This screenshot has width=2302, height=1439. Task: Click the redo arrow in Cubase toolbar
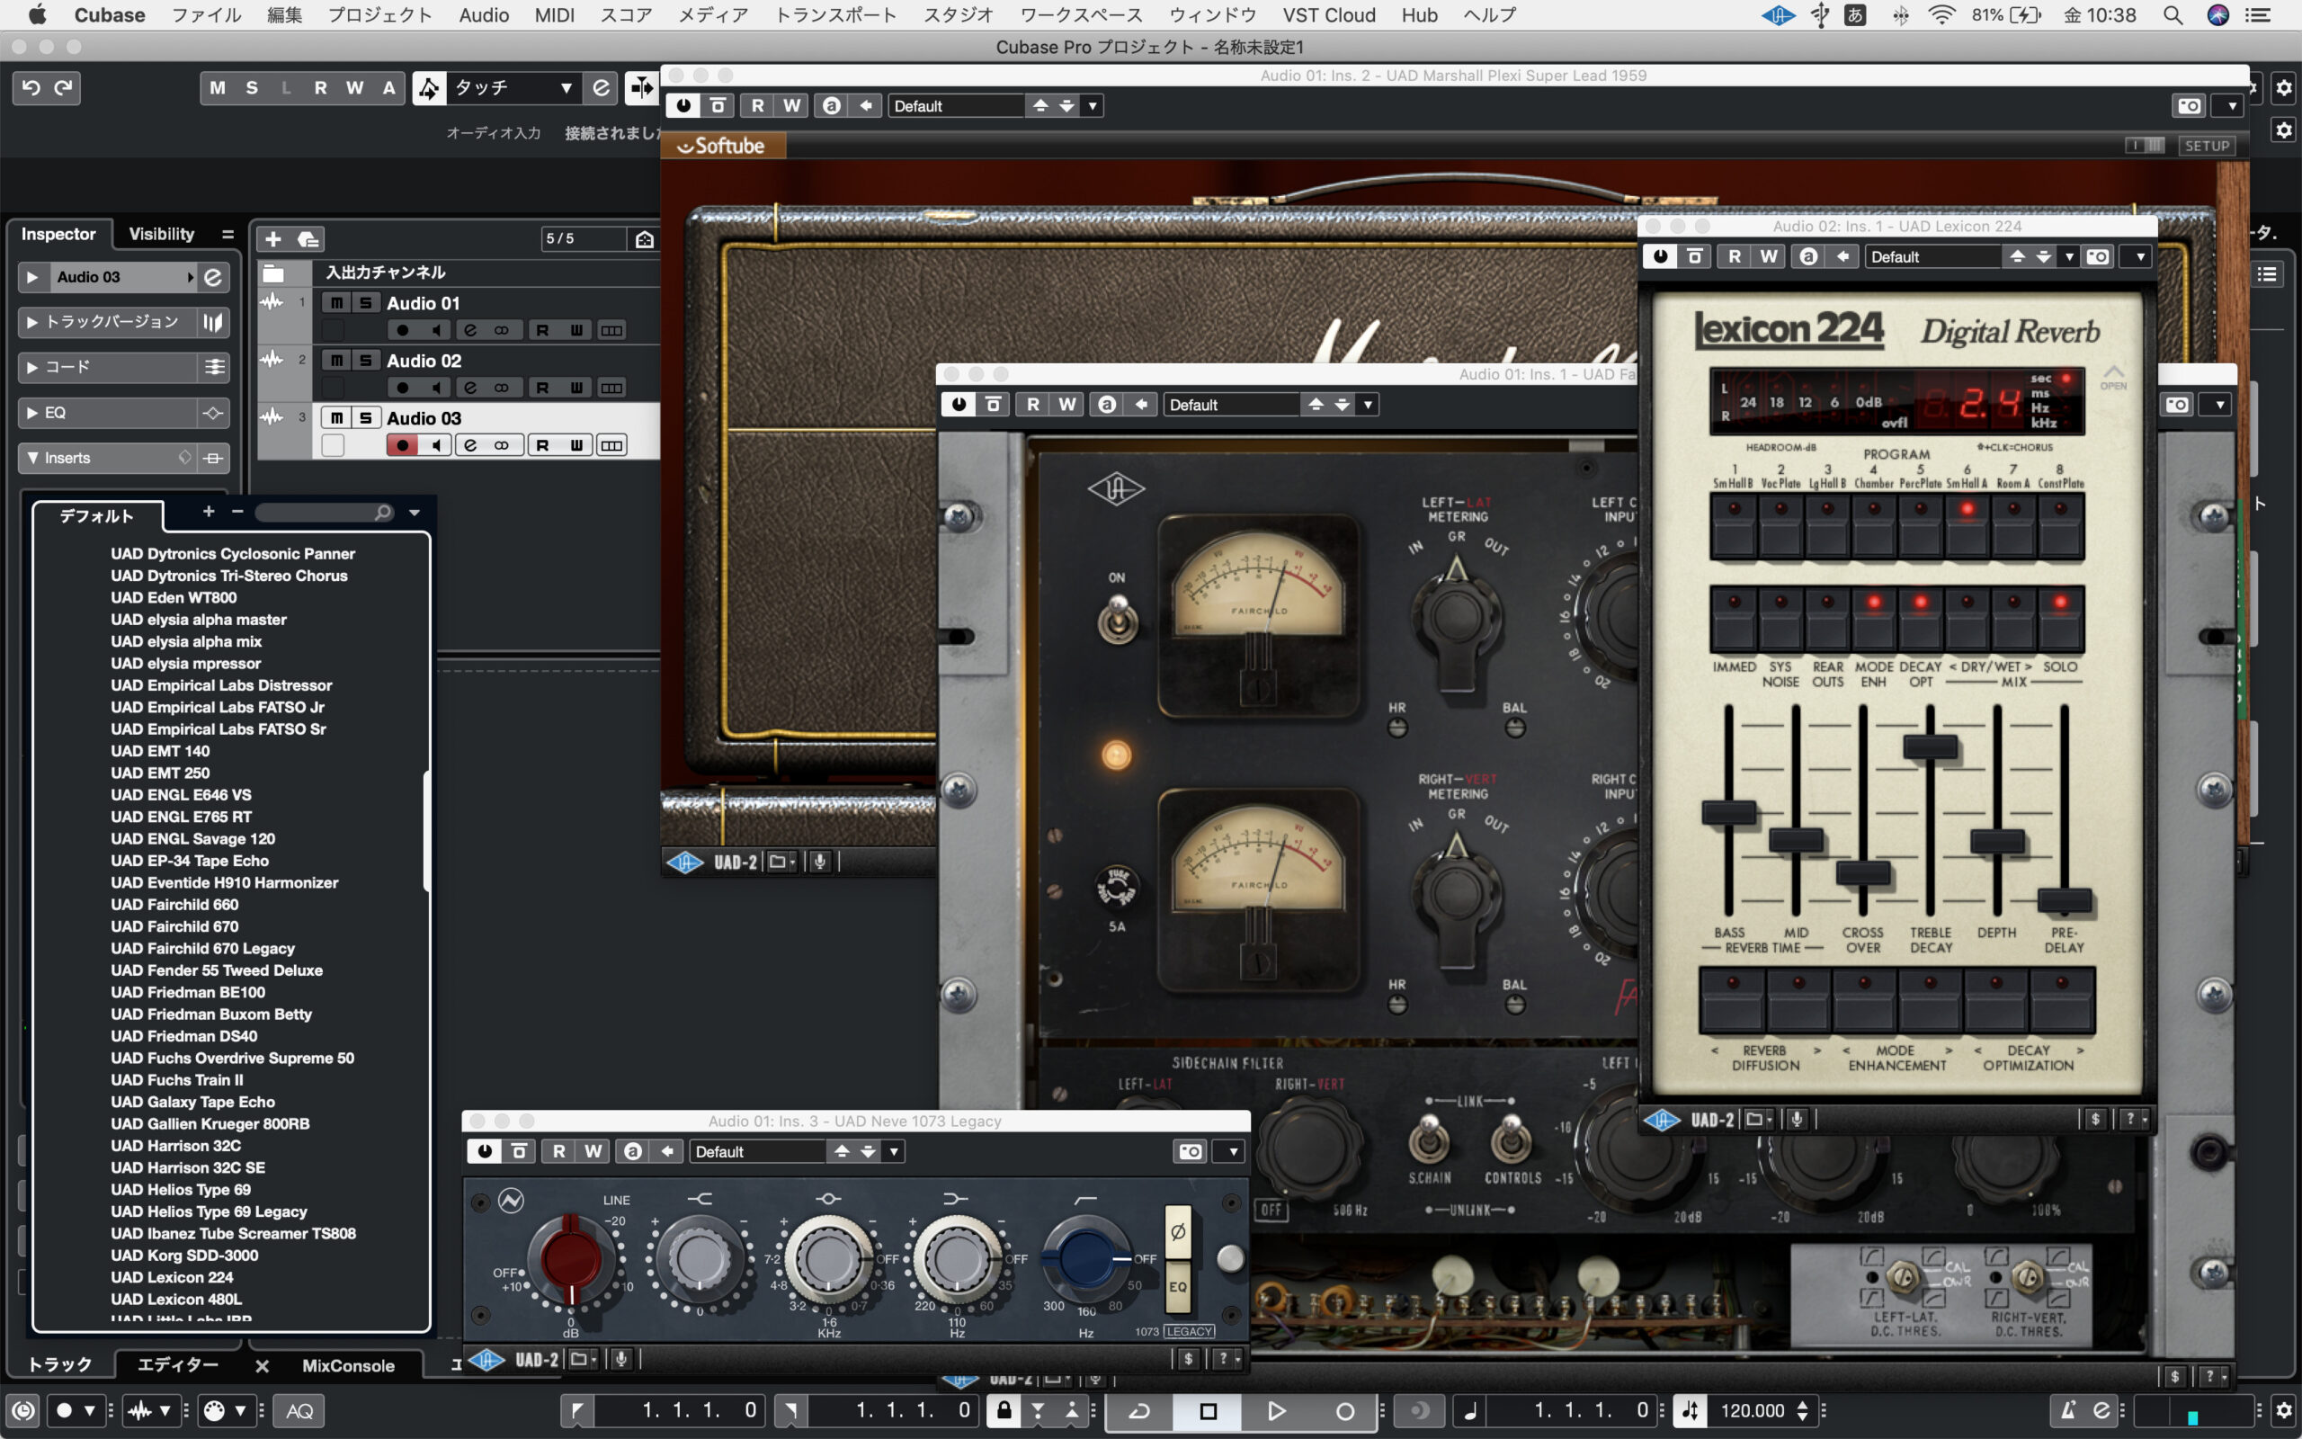pos(64,87)
